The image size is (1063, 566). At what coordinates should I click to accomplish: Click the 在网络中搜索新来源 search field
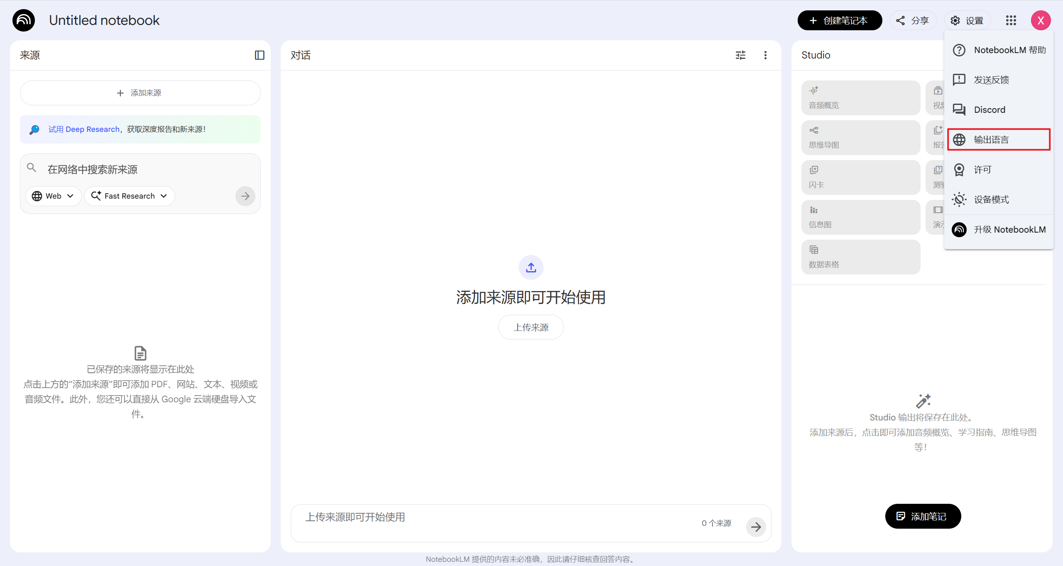141,170
